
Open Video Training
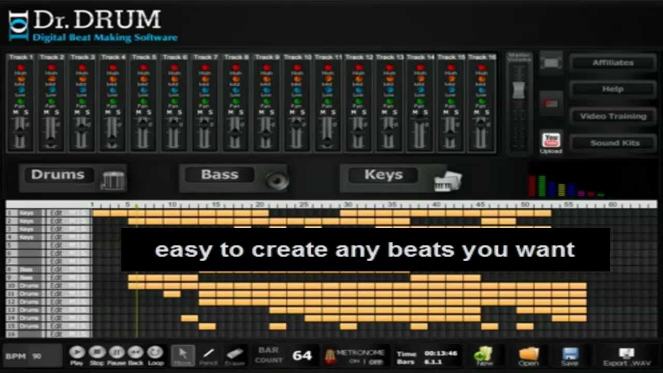[x=613, y=116]
